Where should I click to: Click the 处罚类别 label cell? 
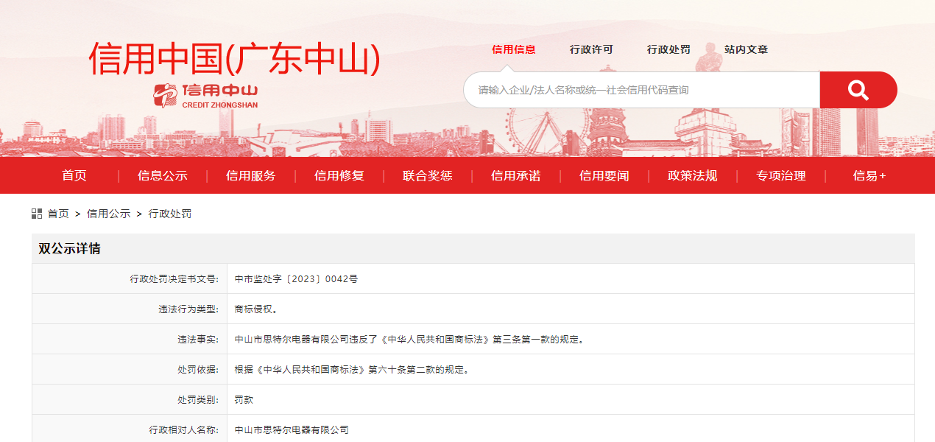[x=130, y=400]
